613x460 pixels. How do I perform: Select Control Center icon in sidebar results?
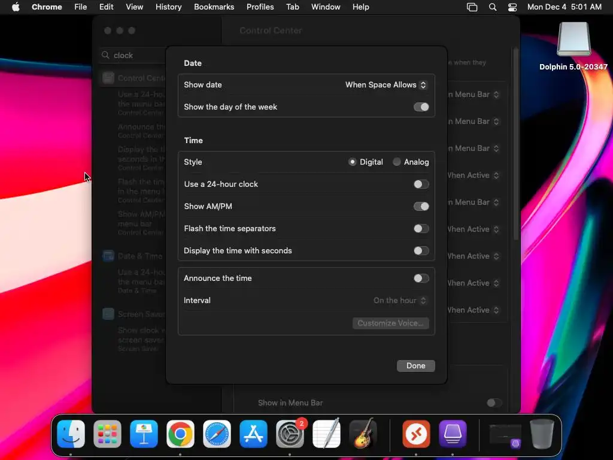[x=108, y=78]
